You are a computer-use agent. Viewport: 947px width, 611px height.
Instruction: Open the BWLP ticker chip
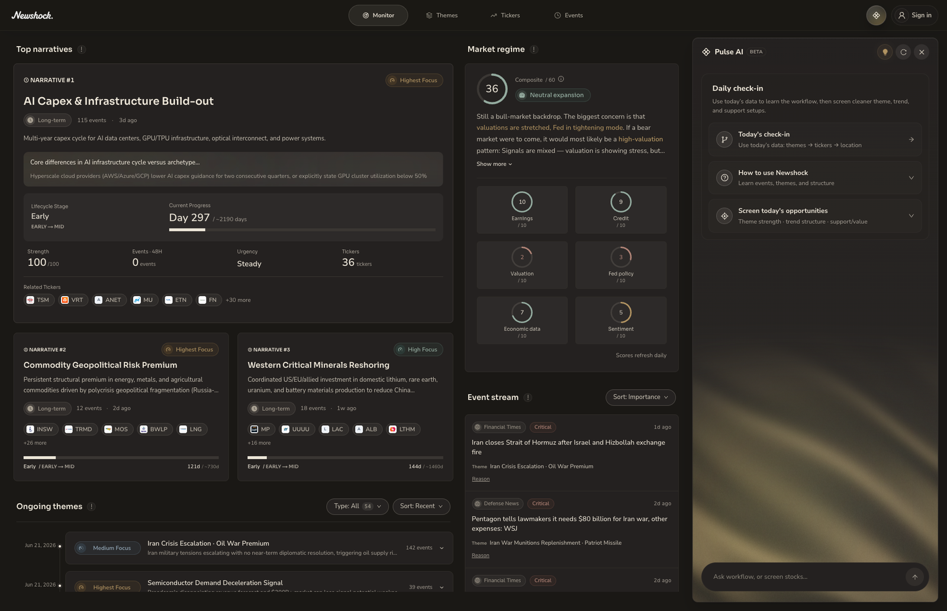pos(154,429)
